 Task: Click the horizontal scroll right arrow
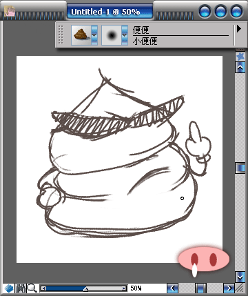coord(229,288)
